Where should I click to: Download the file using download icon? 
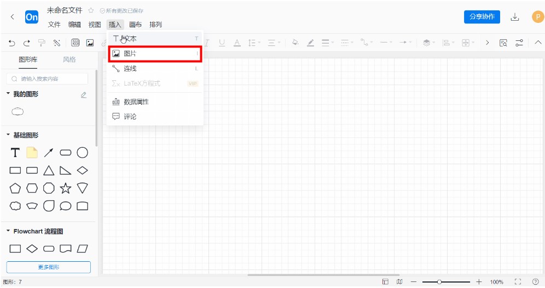515,16
